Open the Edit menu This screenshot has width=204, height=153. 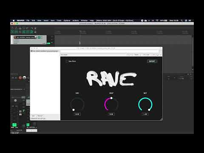click(33, 20)
